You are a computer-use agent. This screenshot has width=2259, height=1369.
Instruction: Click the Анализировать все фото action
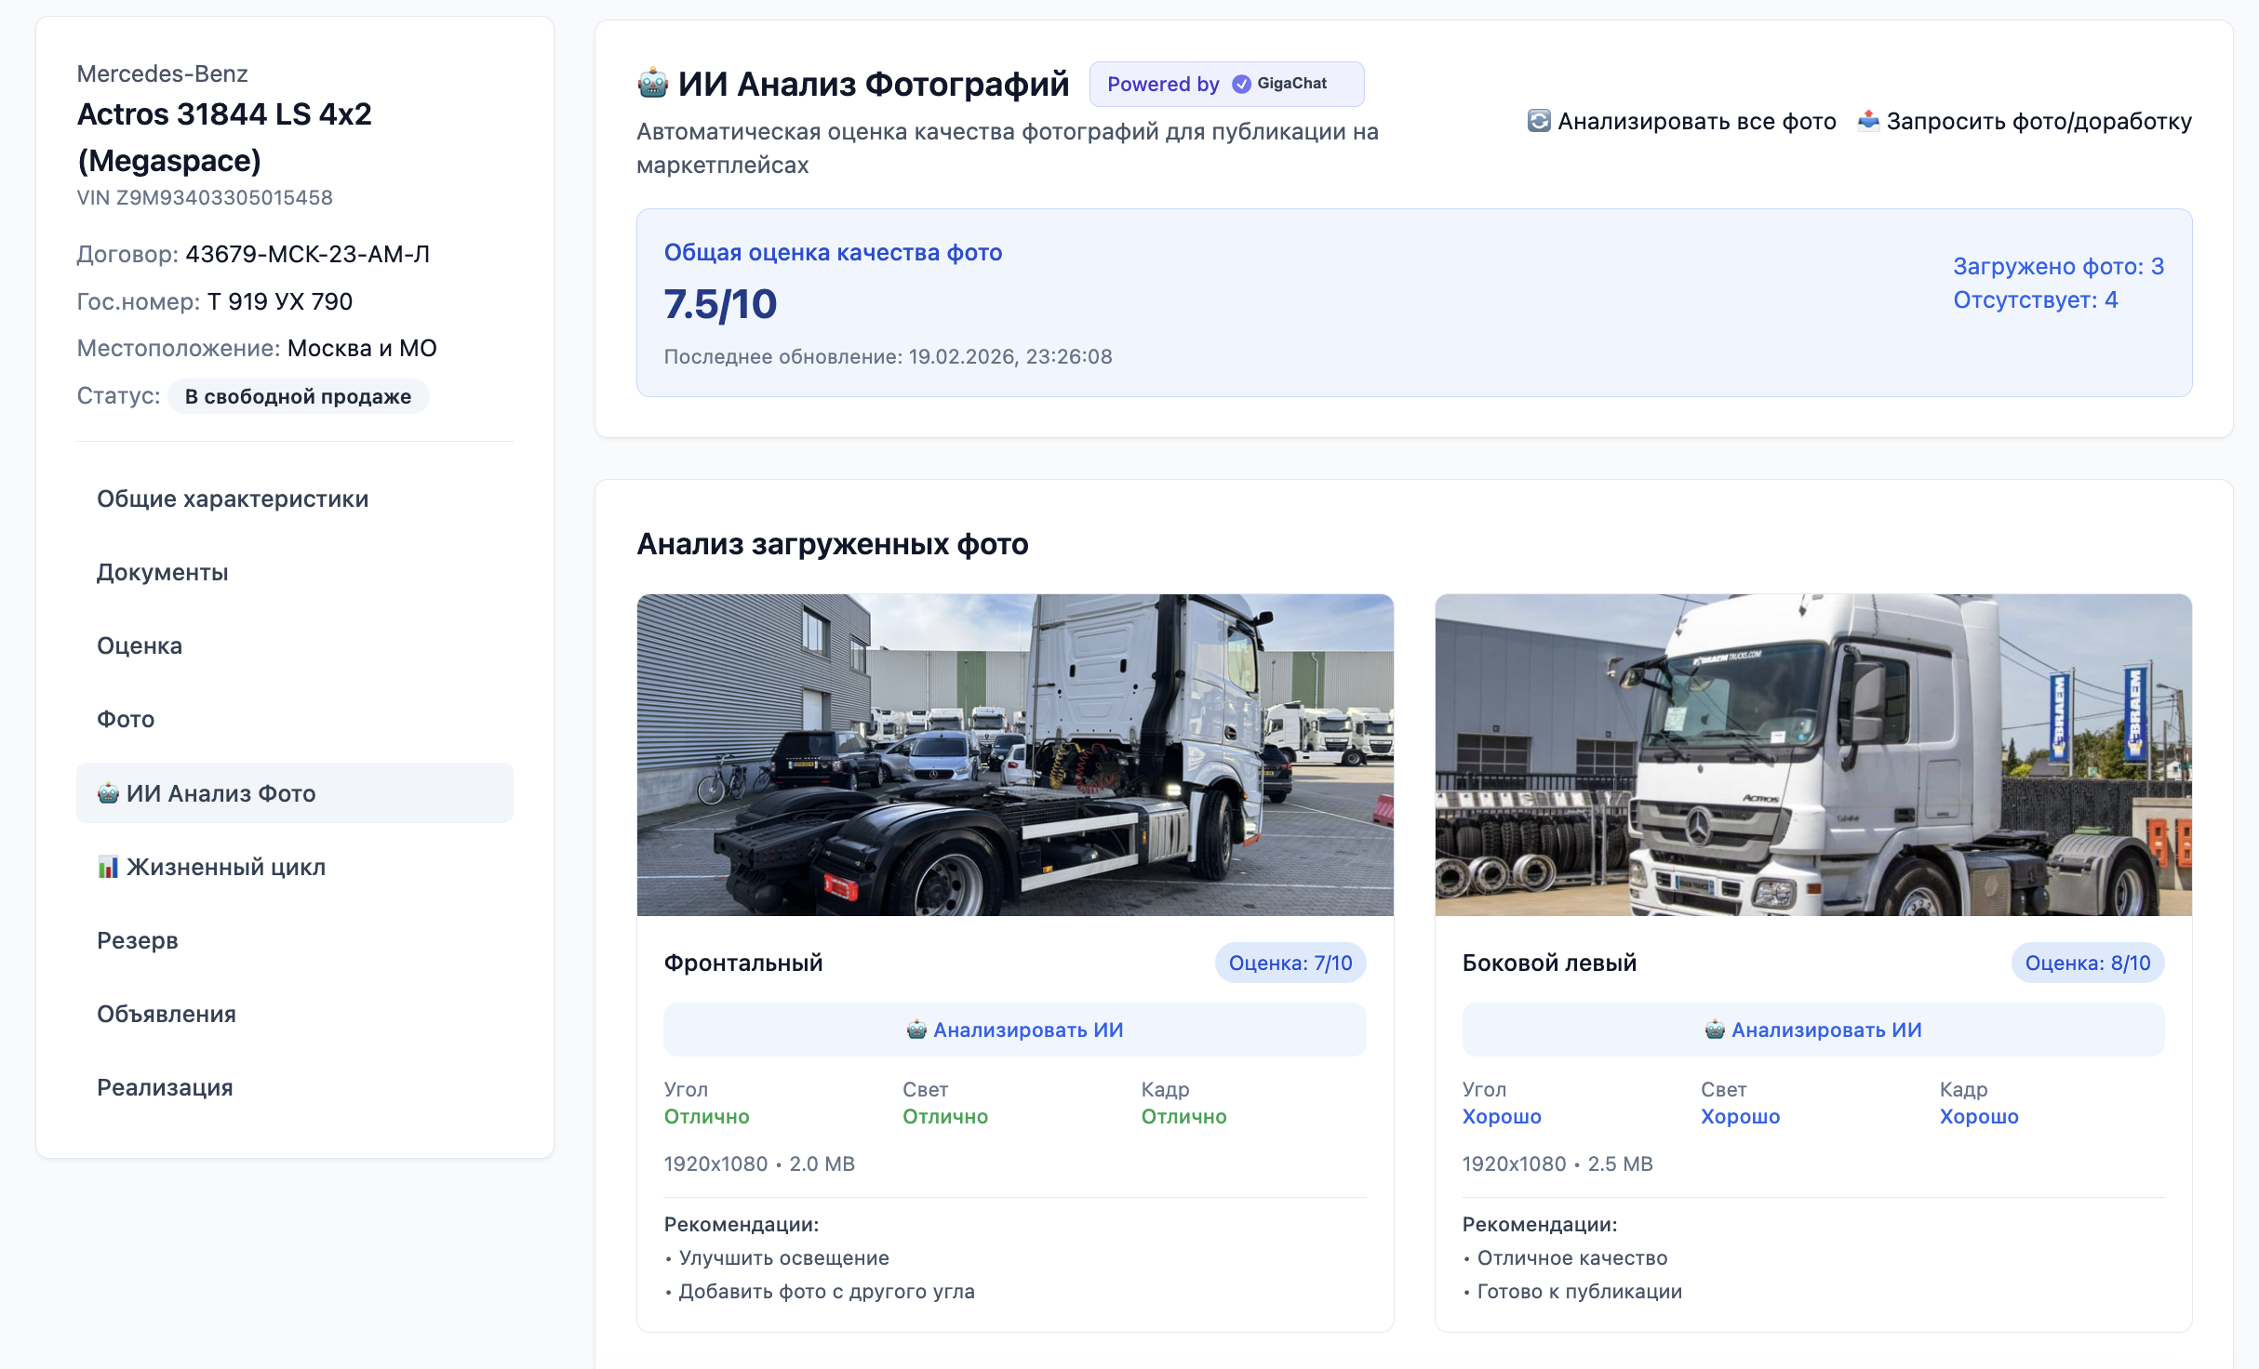[1697, 121]
